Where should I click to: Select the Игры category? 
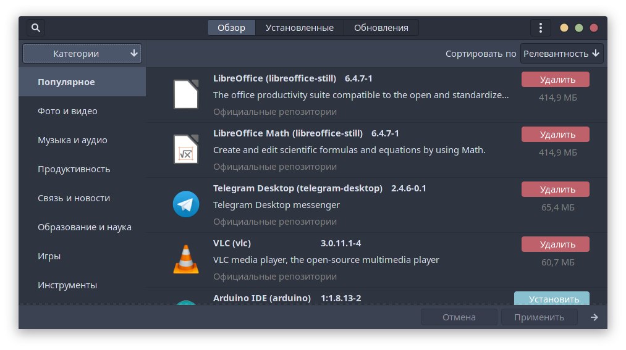pos(82,256)
